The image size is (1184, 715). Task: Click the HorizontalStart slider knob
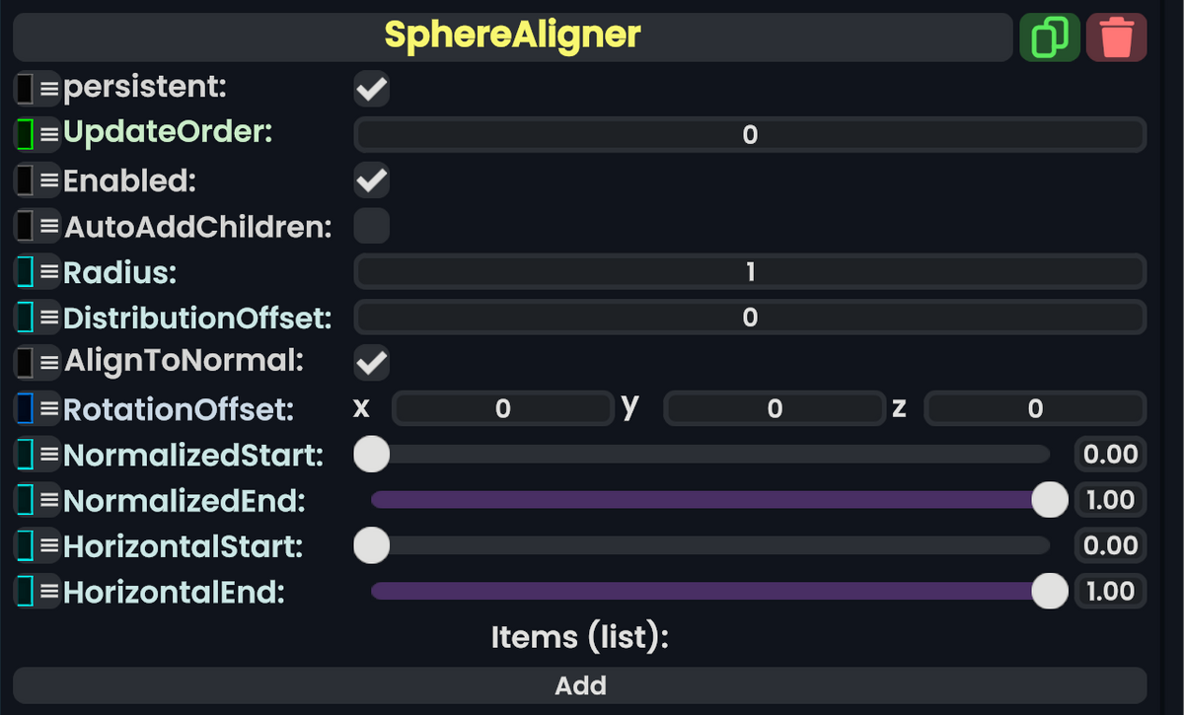(371, 545)
